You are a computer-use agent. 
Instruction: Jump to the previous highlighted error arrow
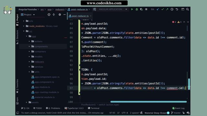click(184, 22)
